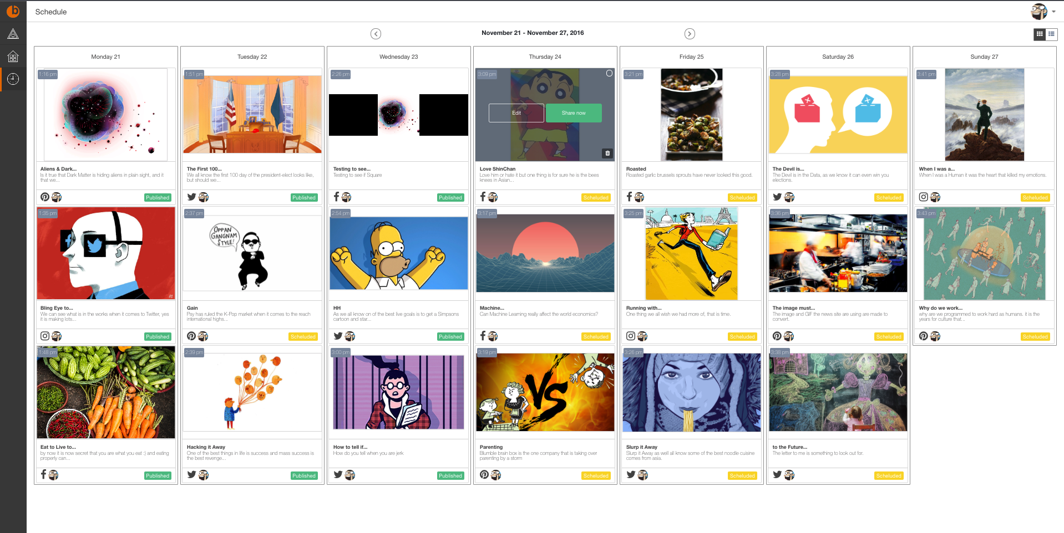
Task: Delete the Love ShinChan post with the trash icon
Action: pyautogui.click(x=607, y=153)
